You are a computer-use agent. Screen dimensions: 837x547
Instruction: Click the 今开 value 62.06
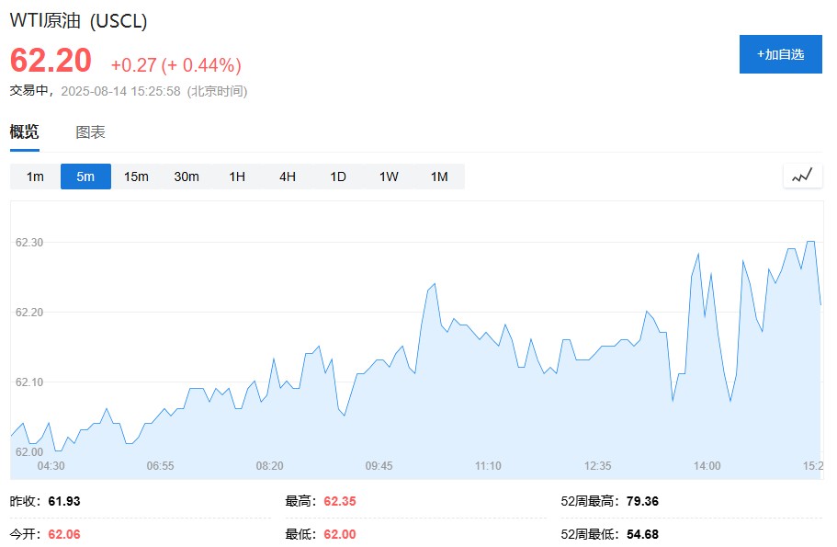click(x=64, y=534)
